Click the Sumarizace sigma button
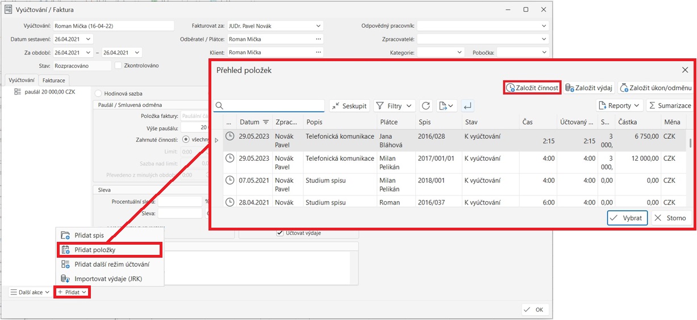Screen dimensions: 697x320 click(x=669, y=106)
